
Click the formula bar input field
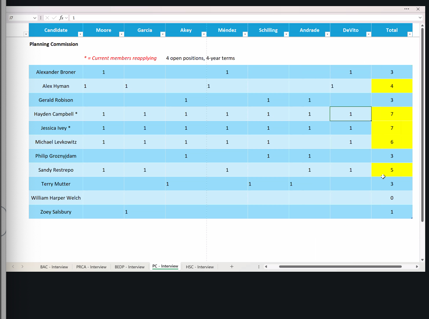click(x=244, y=18)
